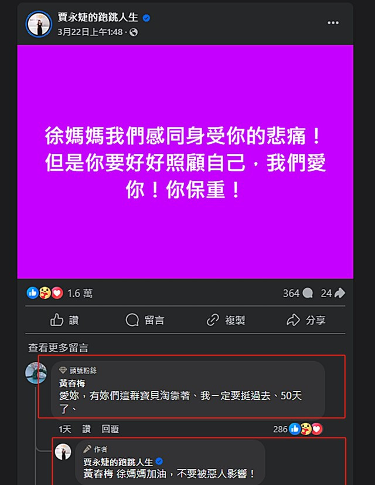Like 黃春梅's comment via 讚 link

(x=86, y=429)
